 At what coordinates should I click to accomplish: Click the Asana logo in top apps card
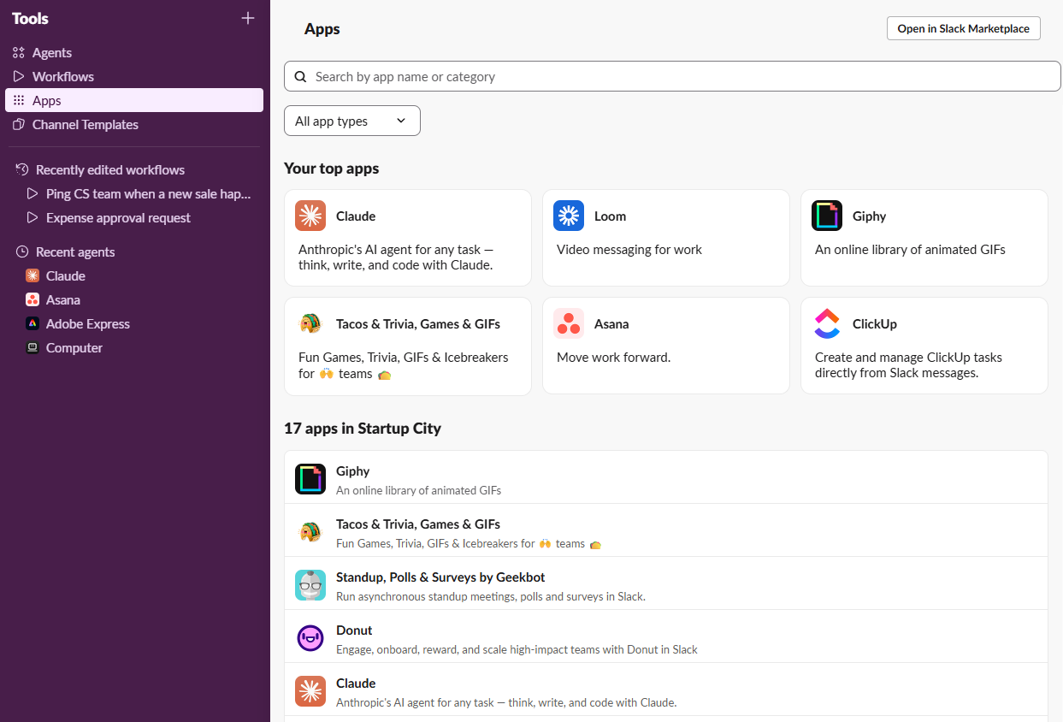tap(569, 323)
